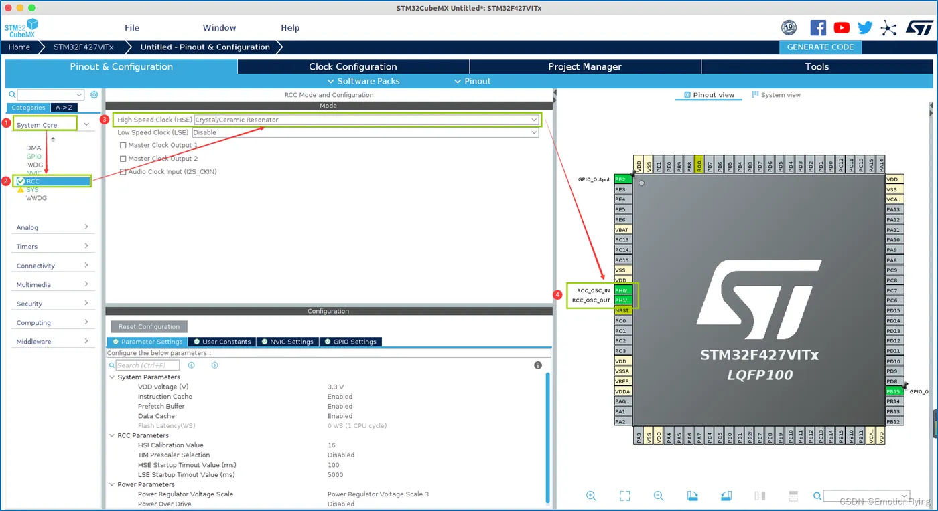Viewport: 938px width, 511px height.
Task: Click the info icon in Parameter Settings
Action: [537, 365]
